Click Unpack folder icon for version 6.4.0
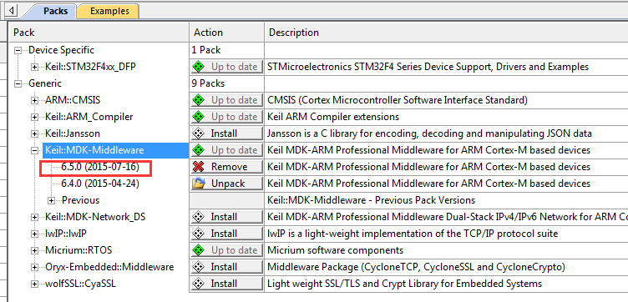This screenshot has width=628, height=302. coord(198,184)
